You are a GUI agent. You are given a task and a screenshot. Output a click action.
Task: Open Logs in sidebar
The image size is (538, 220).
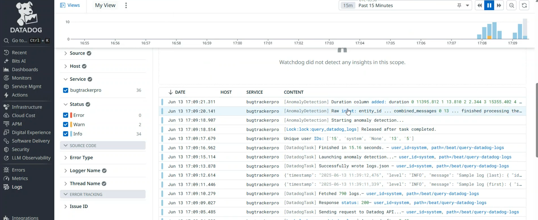[x=17, y=187]
